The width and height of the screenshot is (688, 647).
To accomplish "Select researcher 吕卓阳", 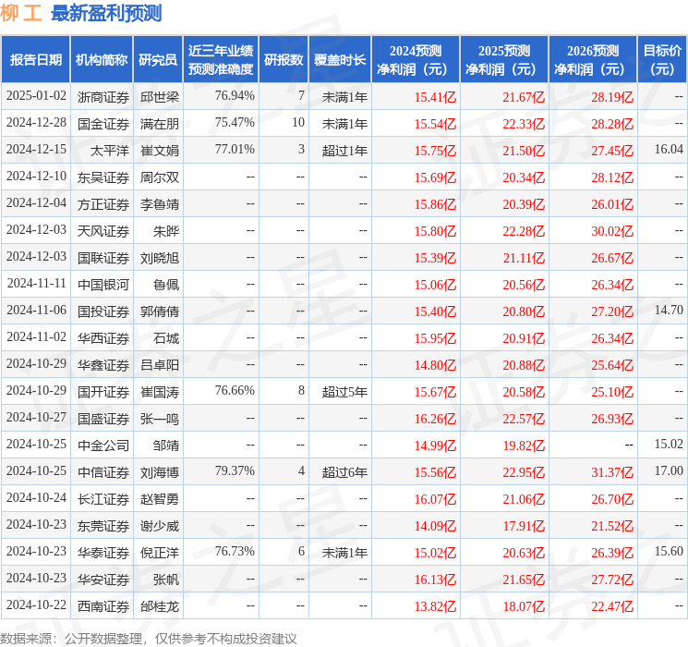I will point(160,365).
